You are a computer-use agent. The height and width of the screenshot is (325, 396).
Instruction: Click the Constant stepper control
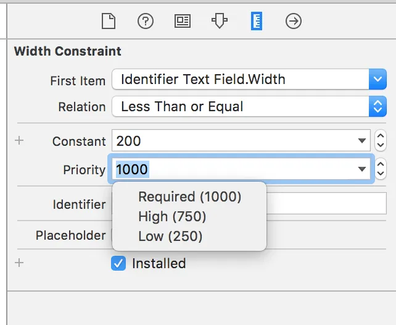381,141
